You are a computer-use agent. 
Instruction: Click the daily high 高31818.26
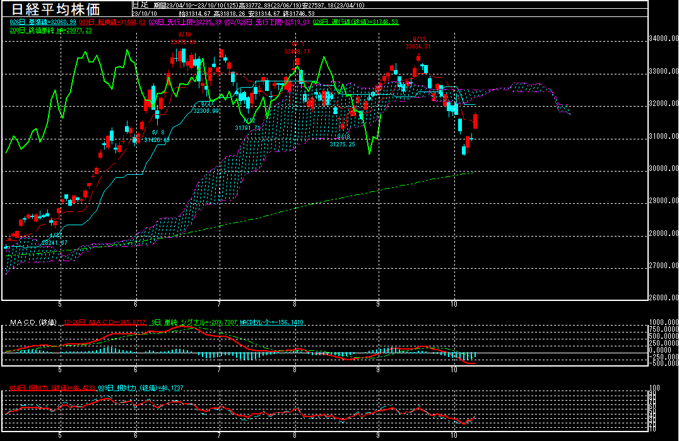(229, 13)
